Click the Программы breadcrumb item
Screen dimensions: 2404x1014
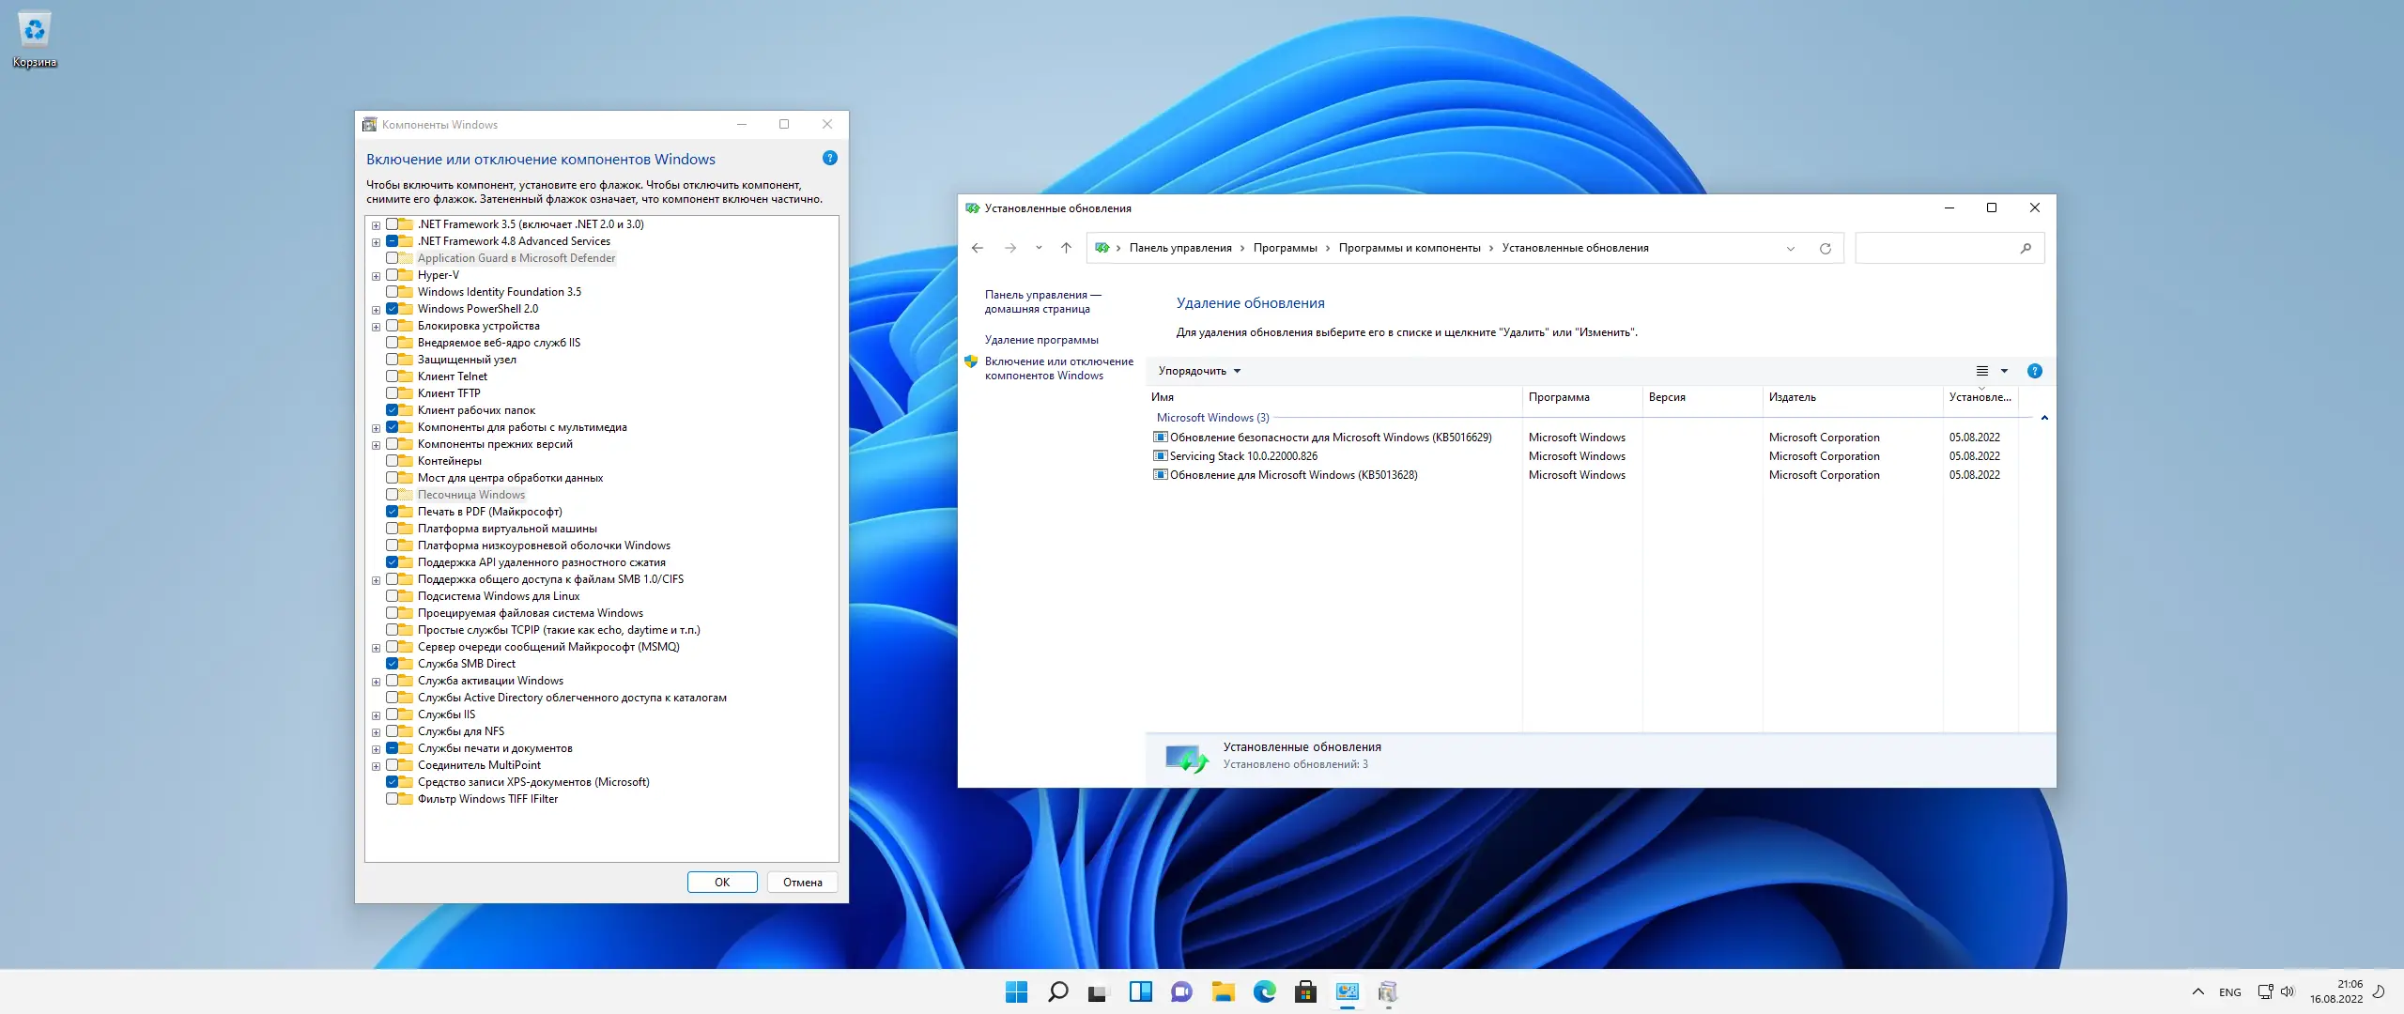(x=1285, y=249)
